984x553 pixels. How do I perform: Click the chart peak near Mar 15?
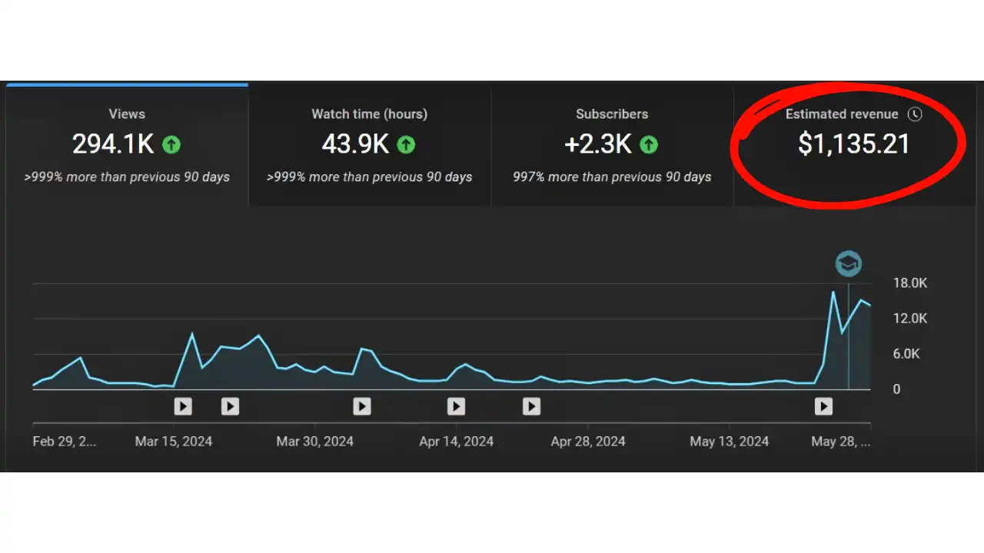[x=191, y=333]
